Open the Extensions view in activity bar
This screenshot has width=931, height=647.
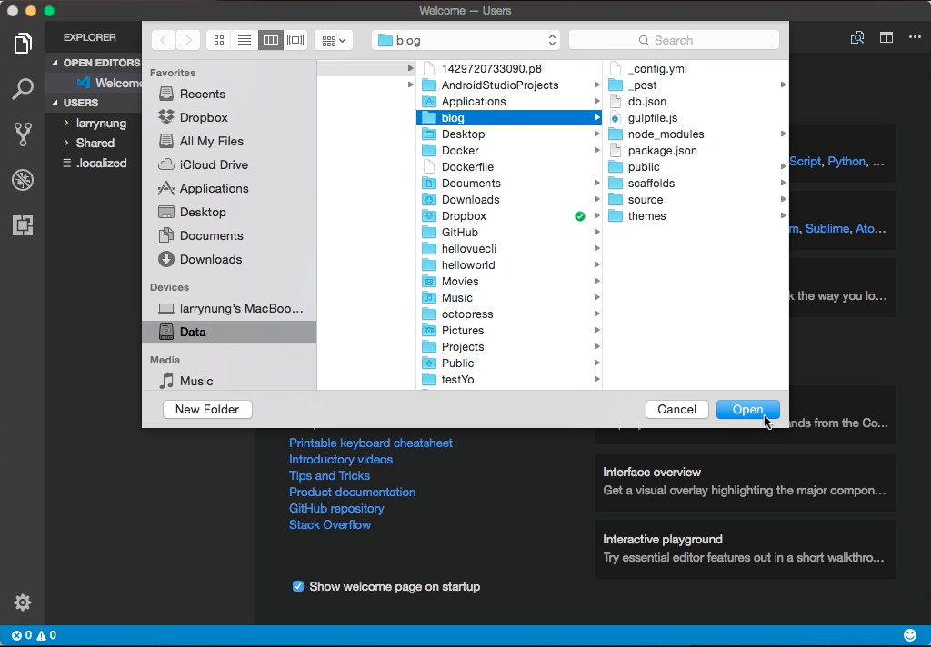click(x=23, y=225)
